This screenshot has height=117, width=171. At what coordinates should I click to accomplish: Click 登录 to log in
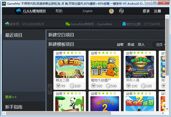pyautogui.click(x=146, y=11)
